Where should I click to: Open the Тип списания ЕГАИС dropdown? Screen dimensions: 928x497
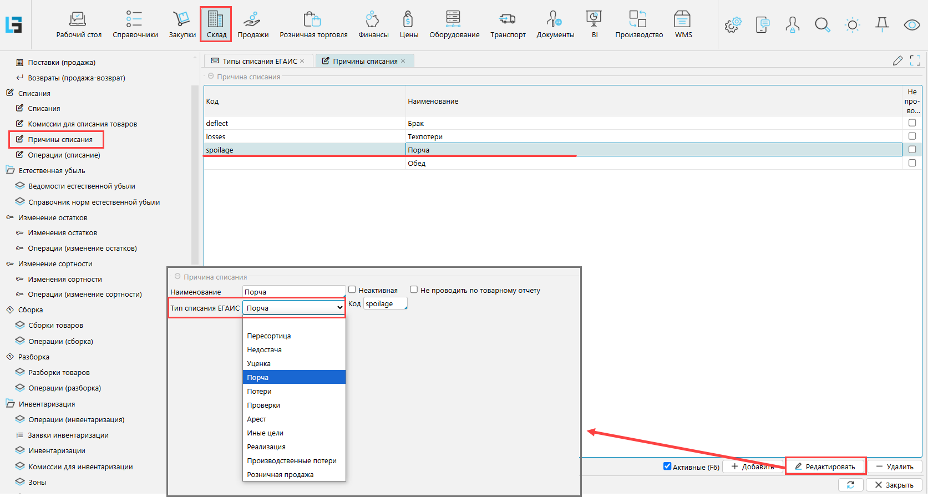tap(294, 308)
